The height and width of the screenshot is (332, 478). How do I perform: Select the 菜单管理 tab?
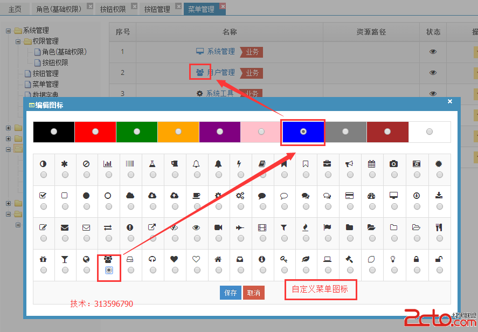point(201,10)
